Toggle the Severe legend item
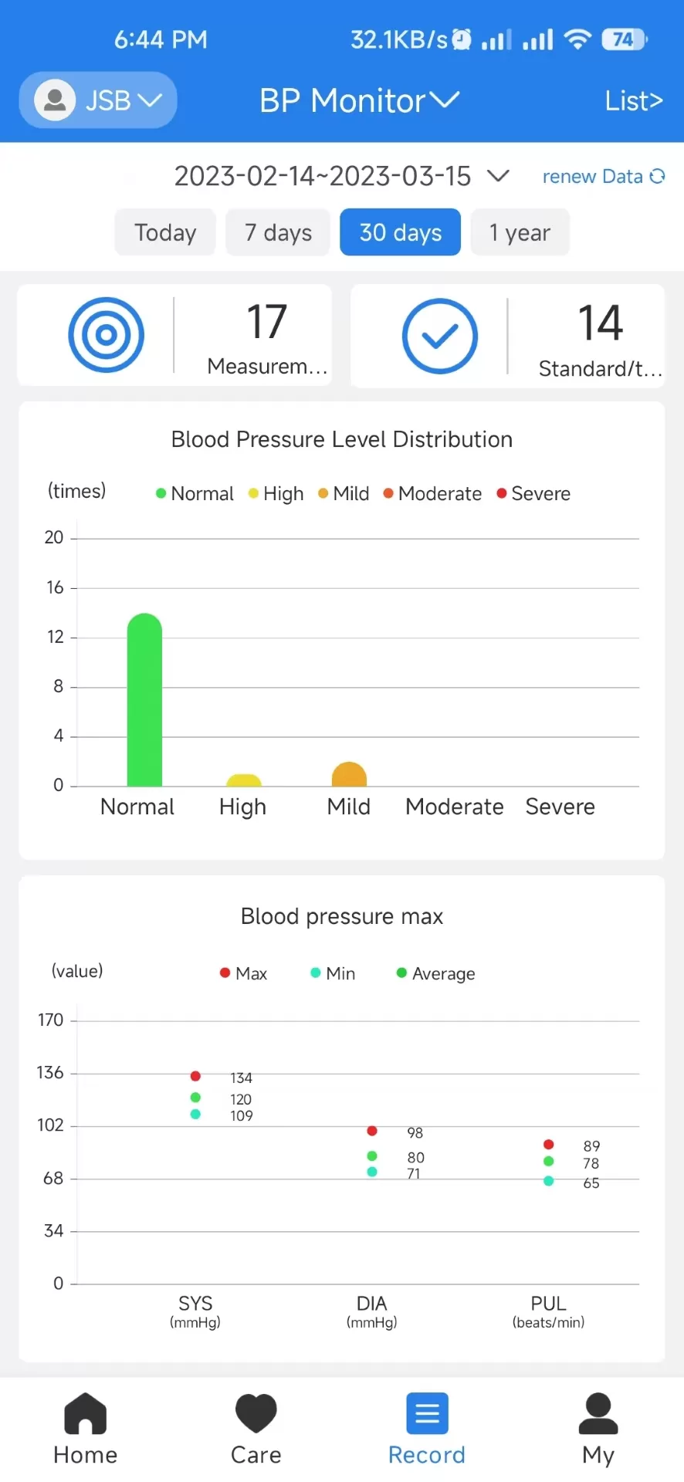 coord(533,493)
